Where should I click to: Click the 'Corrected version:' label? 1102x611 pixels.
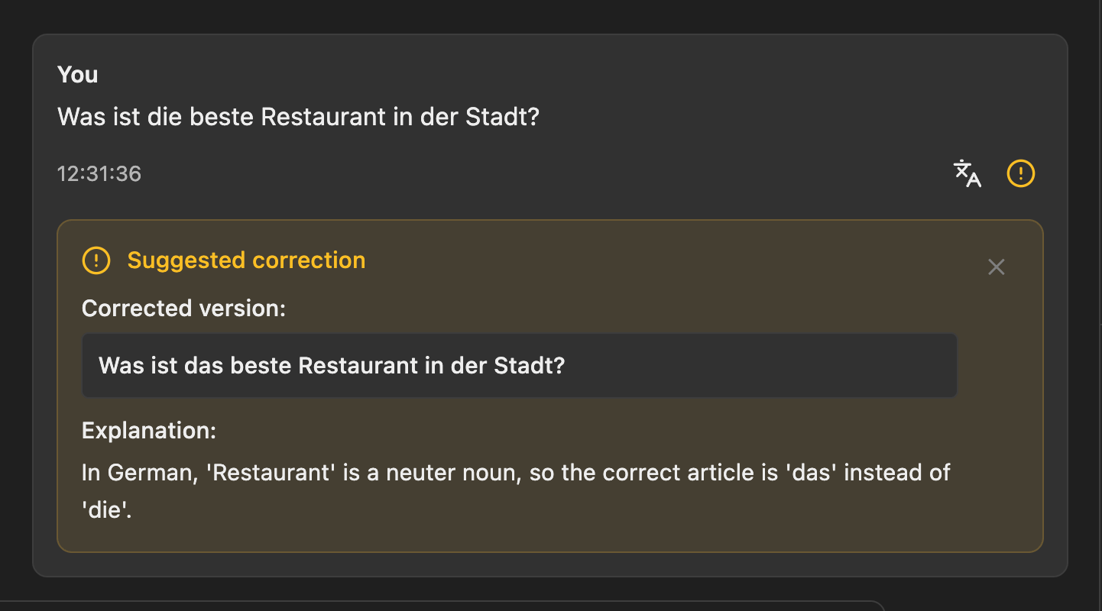click(183, 308)
